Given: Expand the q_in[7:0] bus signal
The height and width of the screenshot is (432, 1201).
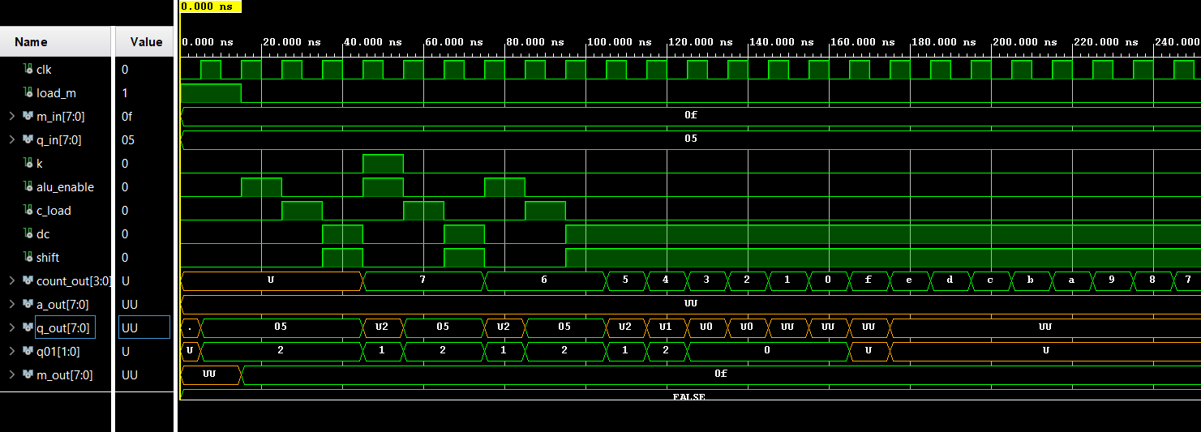Looking at the screenshot, I should coord(12,140).
